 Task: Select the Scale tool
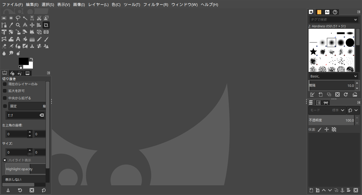coord(18,32)
